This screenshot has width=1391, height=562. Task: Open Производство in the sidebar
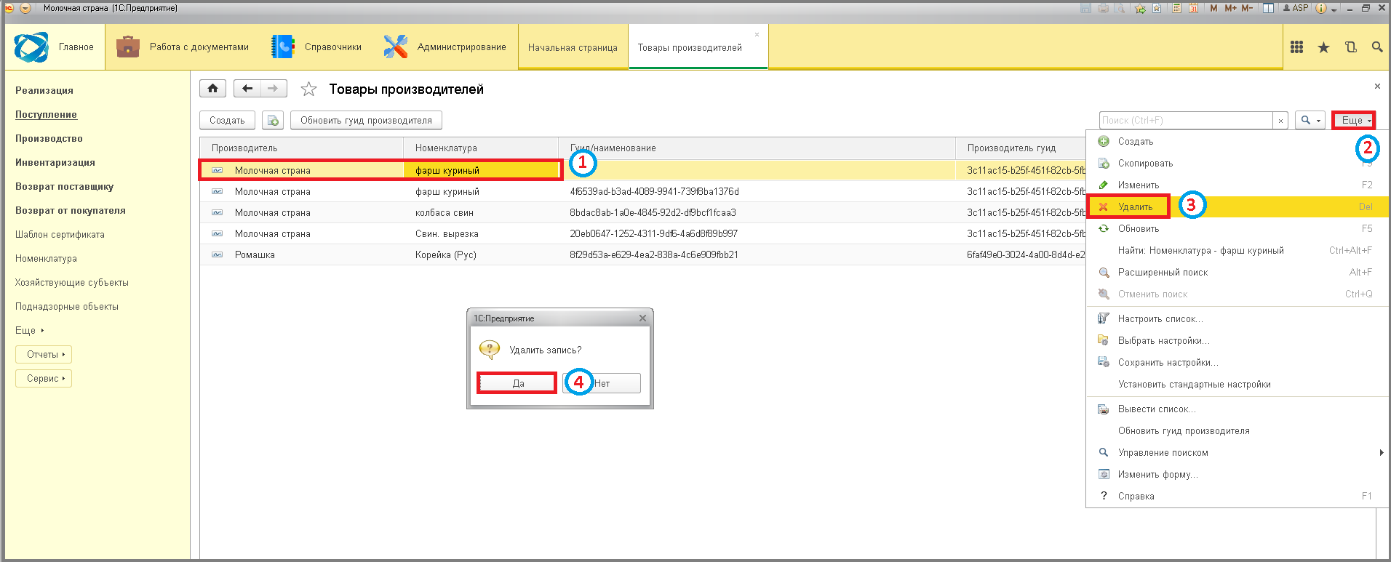coord(49,139)
